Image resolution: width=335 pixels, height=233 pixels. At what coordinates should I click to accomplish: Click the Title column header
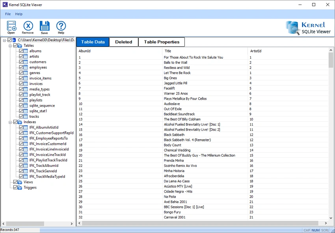tap(205, 51)
